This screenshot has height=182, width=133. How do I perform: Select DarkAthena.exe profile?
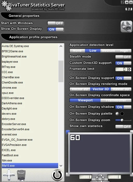point(30,103)
